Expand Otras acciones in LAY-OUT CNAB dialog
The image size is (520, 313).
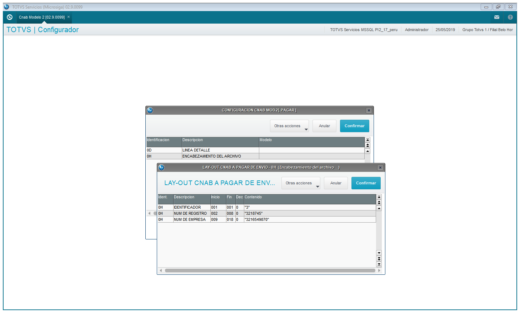pyautogui.click(x=301, y=183)
